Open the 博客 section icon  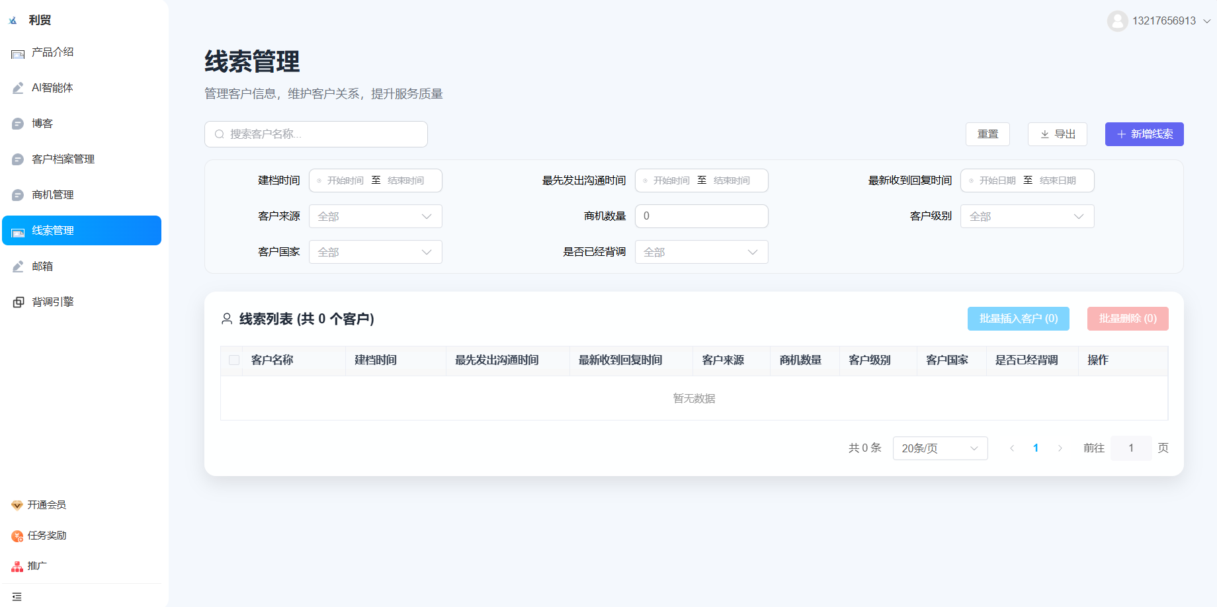17,123
